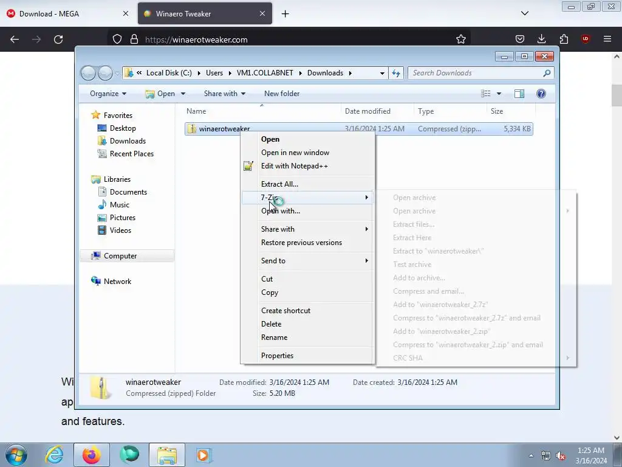Switch to the Download - MEGA tab

click(x=67, y=13)
